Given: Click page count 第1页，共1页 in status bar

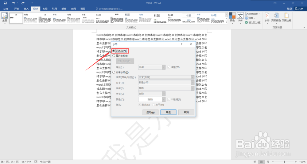Looking at the screenshot, I should coord(10,162).
